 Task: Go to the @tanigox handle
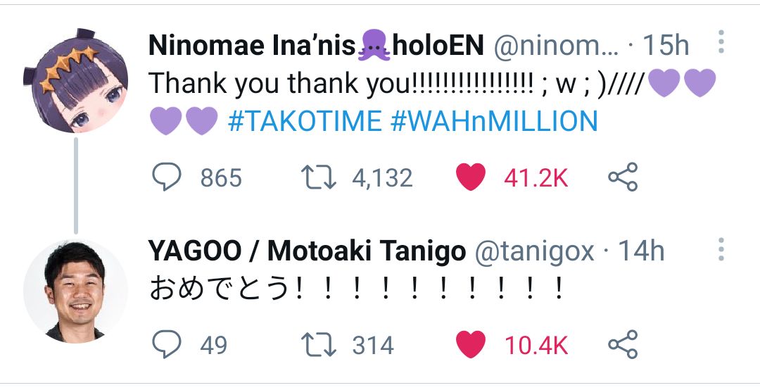point(535,251)
